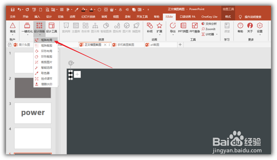The image size is (277, 160).
Task: Open the 主题库 theme library
Action: pyautogui.click(x=76, y=28)
